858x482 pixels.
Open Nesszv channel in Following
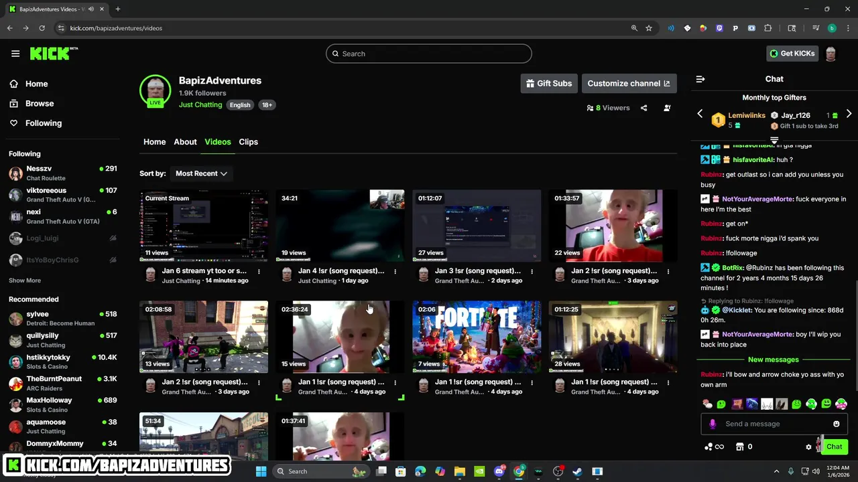click(62, 173)
